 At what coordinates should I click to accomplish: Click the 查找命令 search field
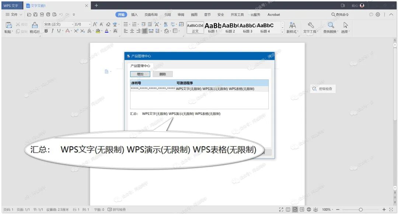coord(340,14)
